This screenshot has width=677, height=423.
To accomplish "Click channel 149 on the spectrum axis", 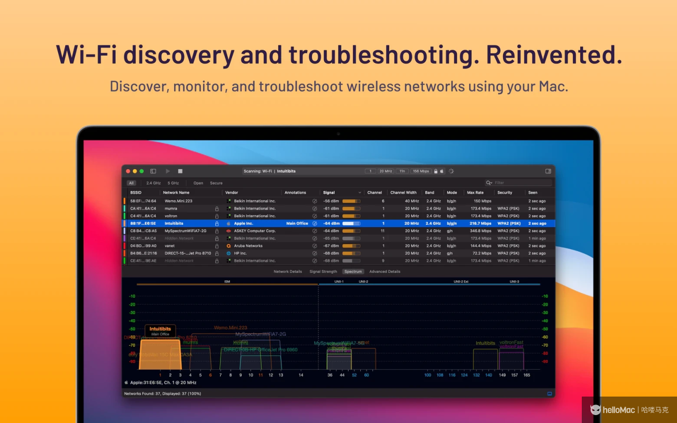I will pyautogui.click(x=502, y=375).
